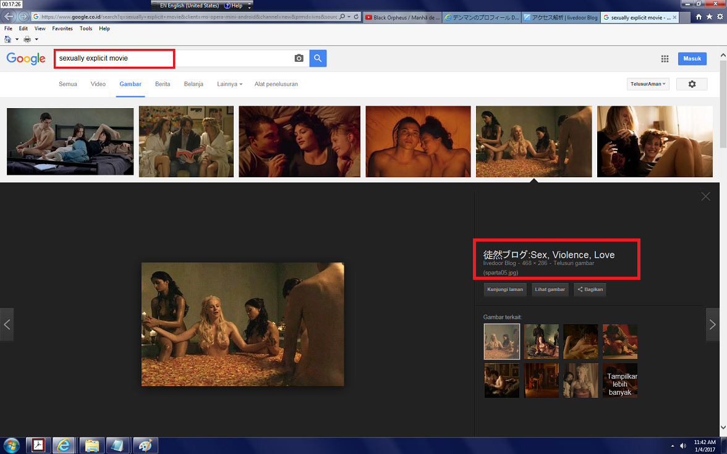Select the Video search tab
Image resolution: width=727 pixels, height=454 pixels.
(x=98, y=84)
